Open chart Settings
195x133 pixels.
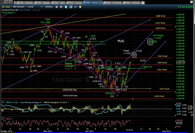click(x=49, y=7)
